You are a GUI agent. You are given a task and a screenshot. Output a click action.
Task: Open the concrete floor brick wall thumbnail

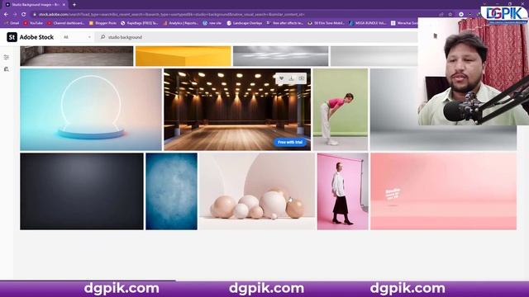click(x=77, y=56)
